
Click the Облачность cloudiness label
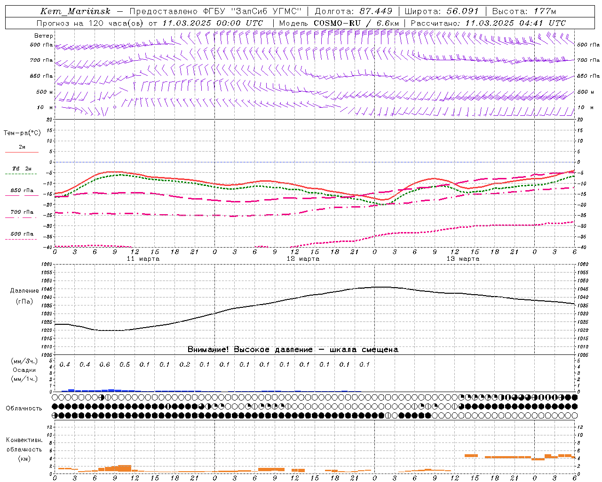[24, 409]
